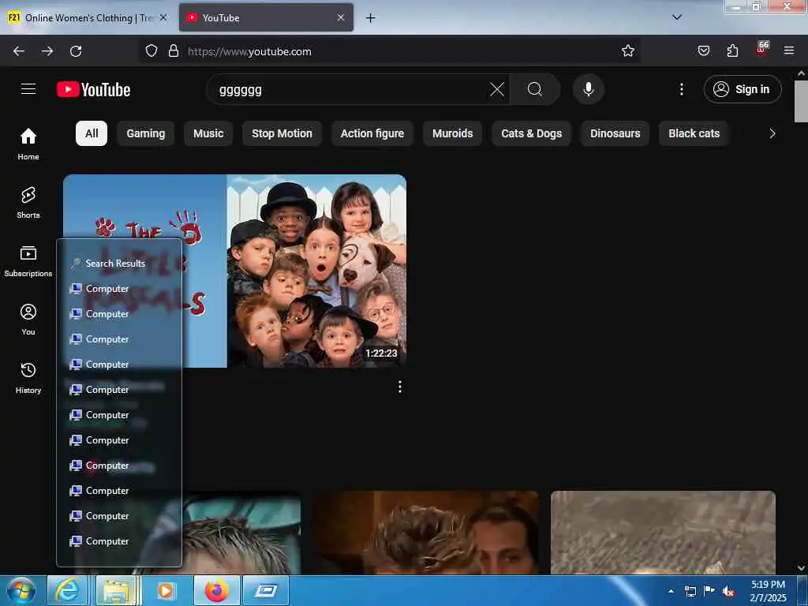This screenshot has height=606, width=808.
Task: Select the Cats & Dogs filter chip
Action: pyautogui.click(x=531, y=133)
